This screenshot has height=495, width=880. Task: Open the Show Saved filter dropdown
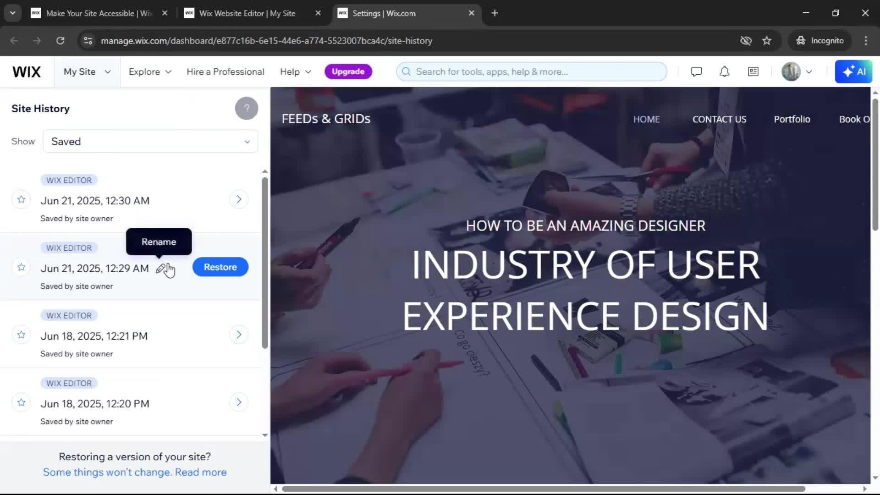(150, 142)
